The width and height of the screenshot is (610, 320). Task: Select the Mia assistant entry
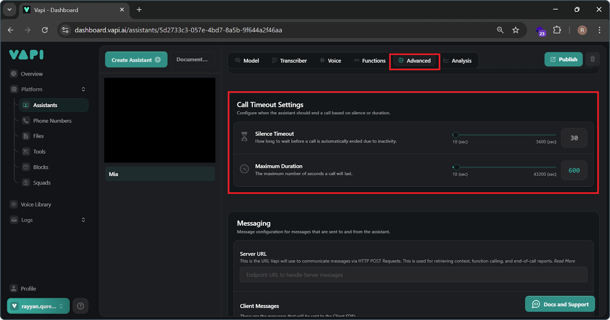coord(160,174)
